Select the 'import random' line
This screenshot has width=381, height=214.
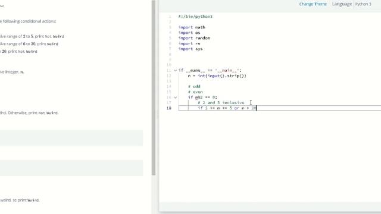[194, 38]
